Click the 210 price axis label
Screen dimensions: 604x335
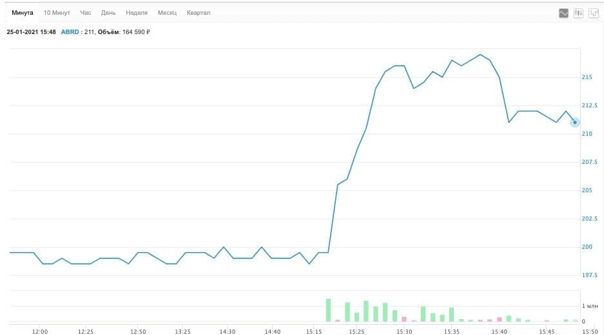point(587,134)
